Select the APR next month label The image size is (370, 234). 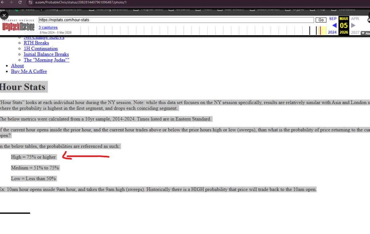pyautogui.click(x=355, y=19)
